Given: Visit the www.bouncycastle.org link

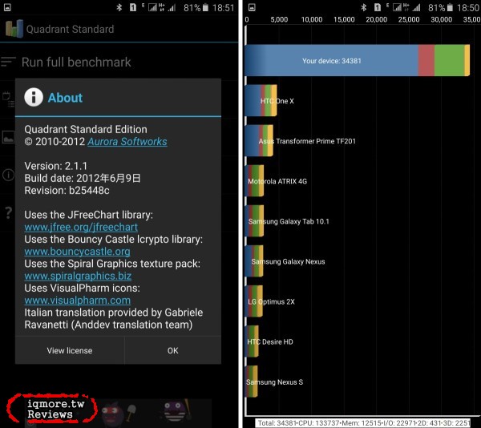Looking at the screenshot, I should pyautogui.click(x=77, y=252).
